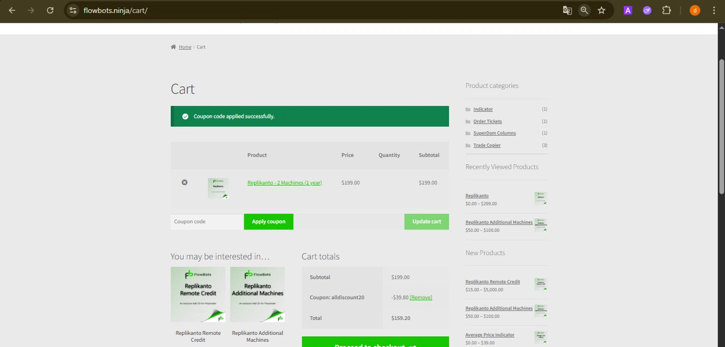725x347 pixels.
Task: Click the scrollbar up arrow
Action: tap(722, 27)
